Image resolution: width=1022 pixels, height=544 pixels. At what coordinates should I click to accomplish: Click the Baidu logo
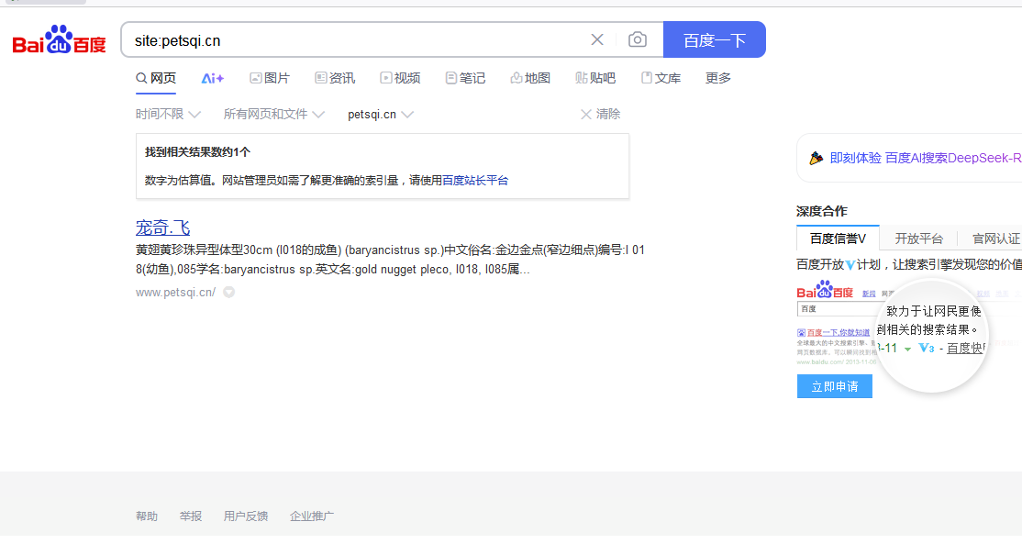click(x=59, y=39)
